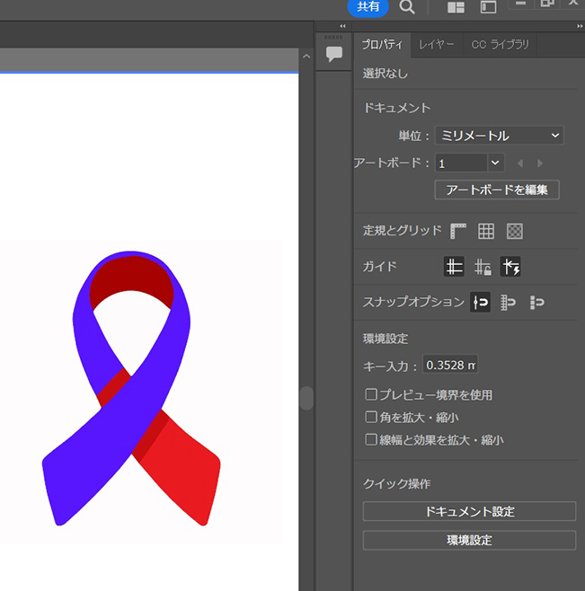Collapse the dock with left double-arrow
The height and width of the screenshot is (591, 585).
click(342, 26)
